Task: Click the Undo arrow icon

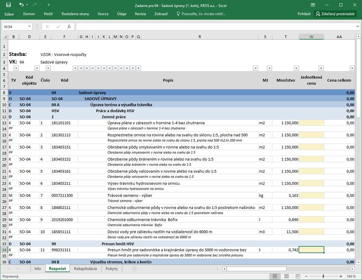Action: tap(21, 5)
